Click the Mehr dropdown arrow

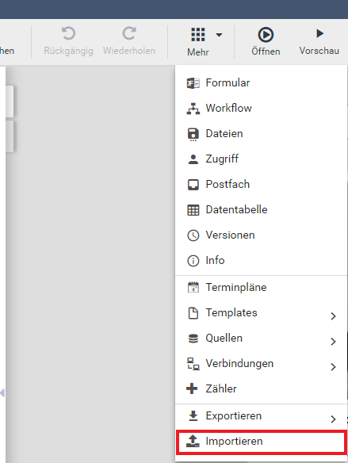[219, 35]
